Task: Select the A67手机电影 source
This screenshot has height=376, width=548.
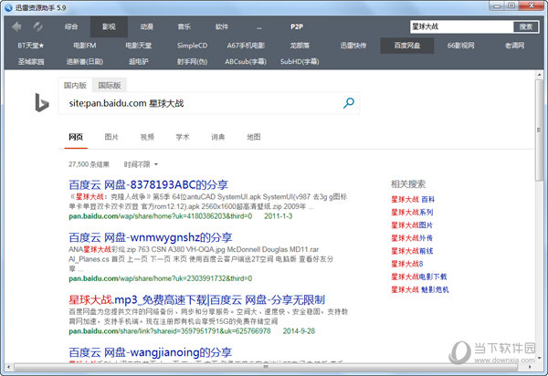Action: pos(246,46)
